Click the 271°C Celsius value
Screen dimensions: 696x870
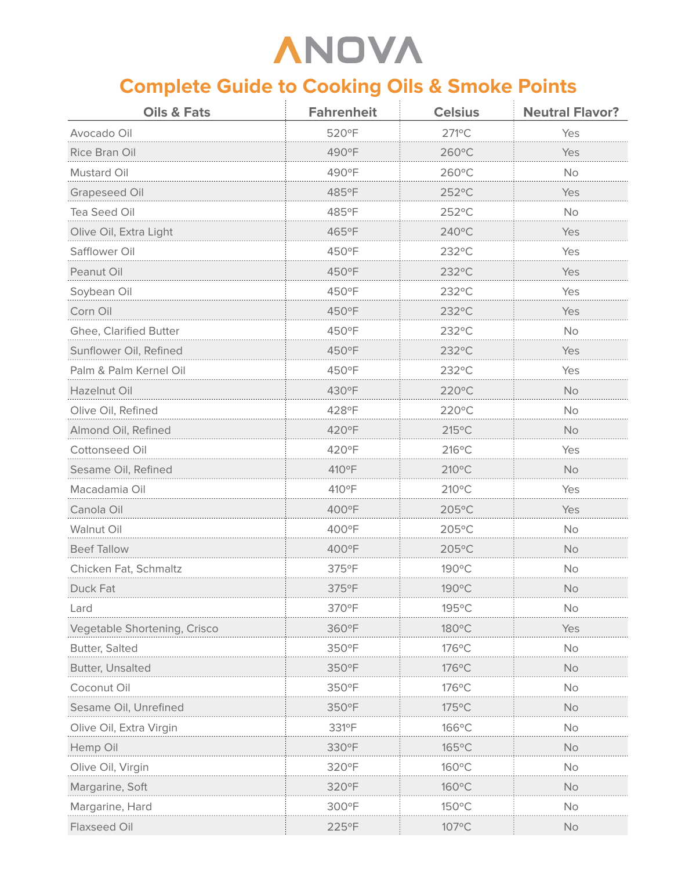coord(456,133)
